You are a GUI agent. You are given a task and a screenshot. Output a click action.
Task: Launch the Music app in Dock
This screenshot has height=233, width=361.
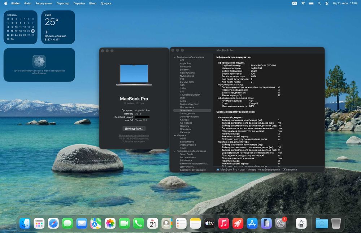[x=223, y=223]
